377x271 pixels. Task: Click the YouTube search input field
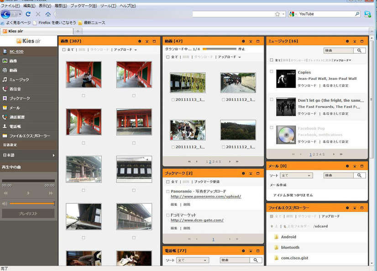pos(326,14)
